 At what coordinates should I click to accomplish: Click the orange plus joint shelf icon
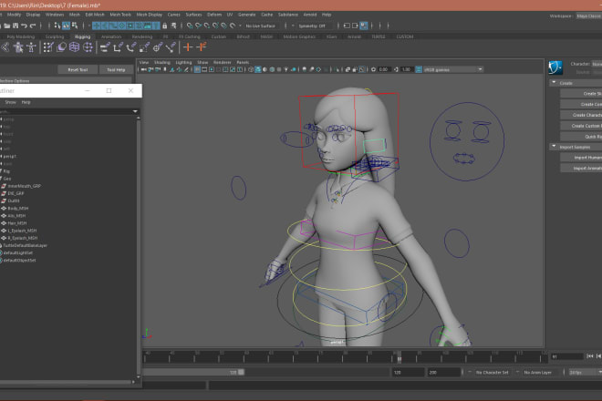coord(188,46)
